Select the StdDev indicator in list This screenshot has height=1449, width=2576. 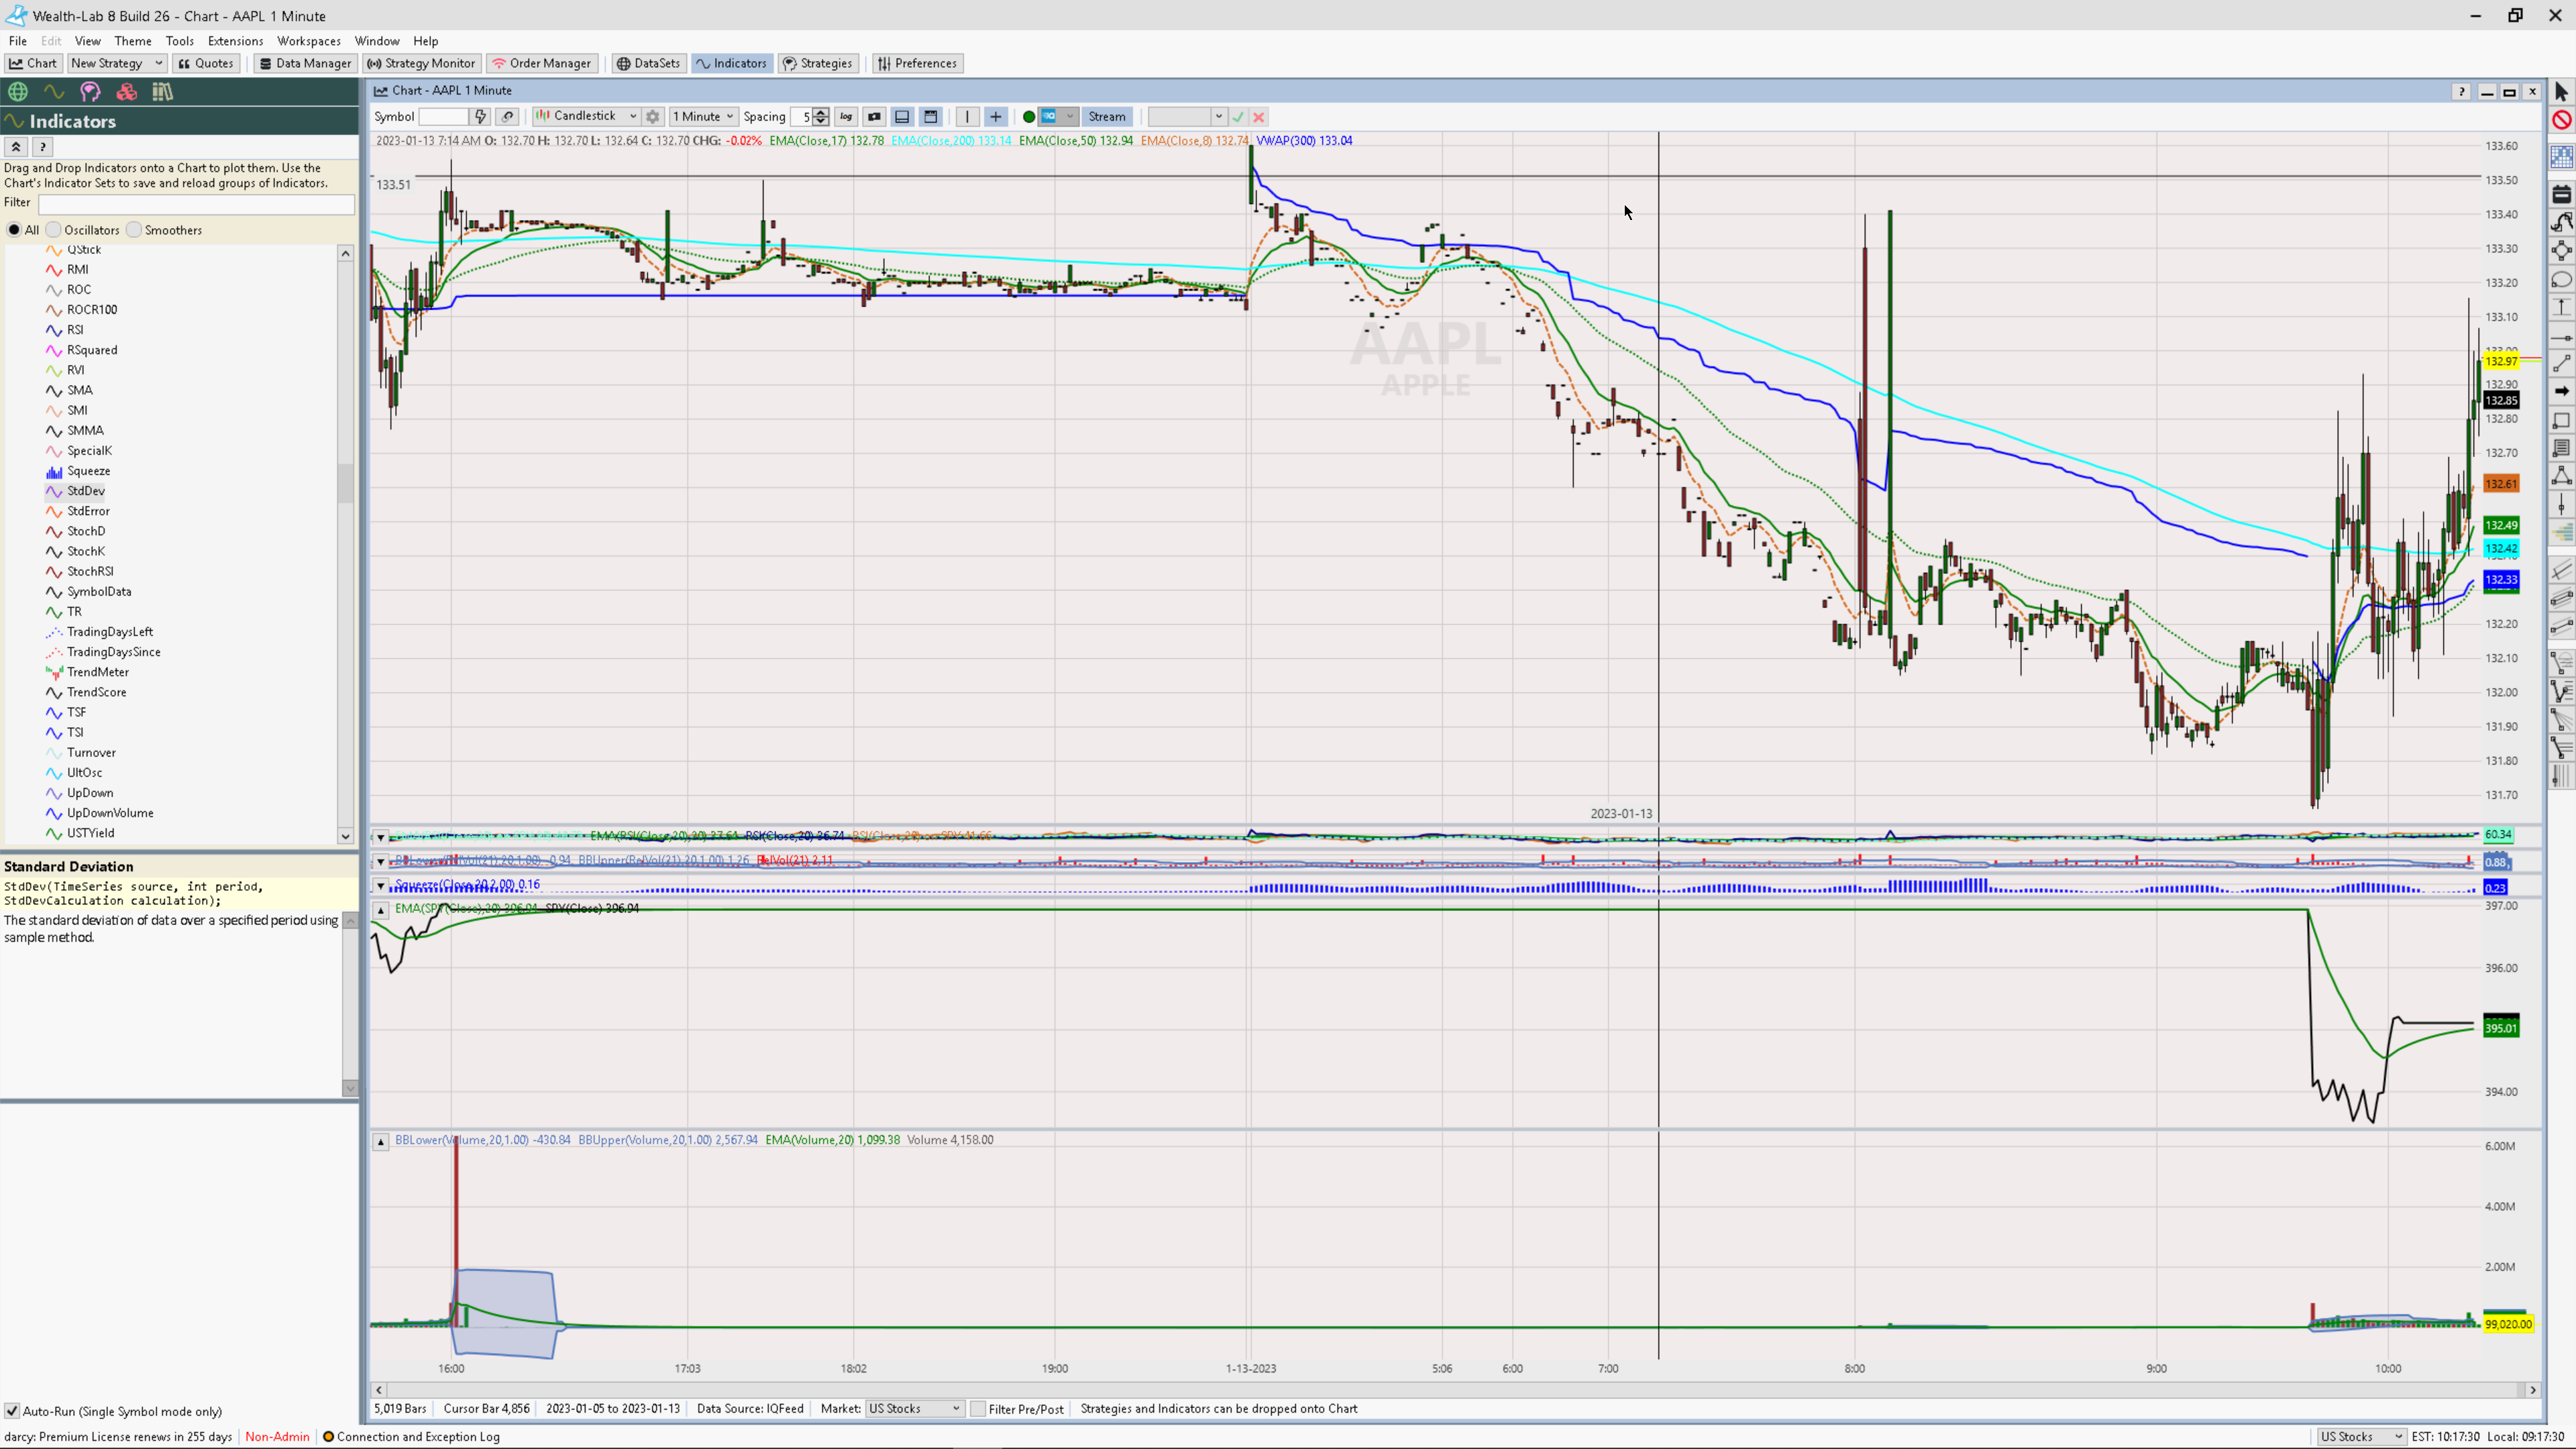[x=86, y=491]
